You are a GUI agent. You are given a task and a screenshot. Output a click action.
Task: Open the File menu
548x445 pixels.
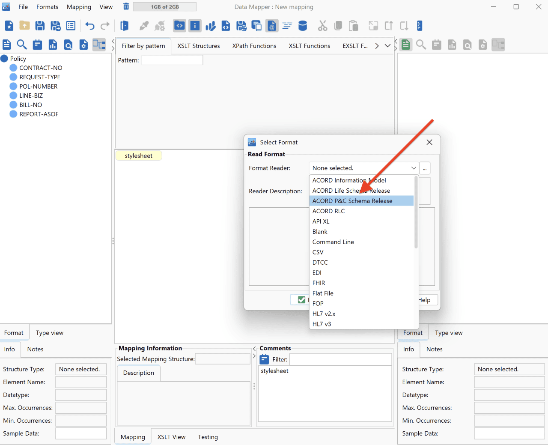click(23, 7)
